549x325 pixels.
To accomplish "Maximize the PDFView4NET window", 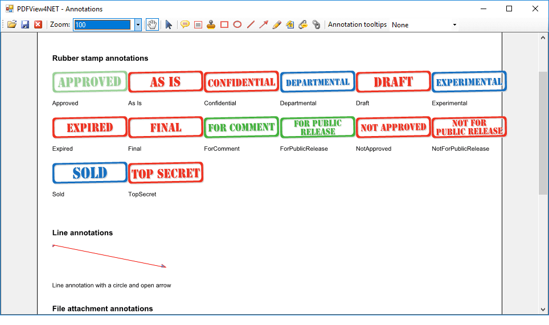I will pyautogui.click(x=509, y=9).
